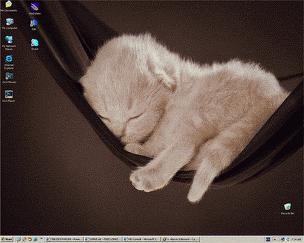Image resolution: width=304 pixels, height=243 pixels.
Task: Click the system tray clock
Action: [296, 239]
